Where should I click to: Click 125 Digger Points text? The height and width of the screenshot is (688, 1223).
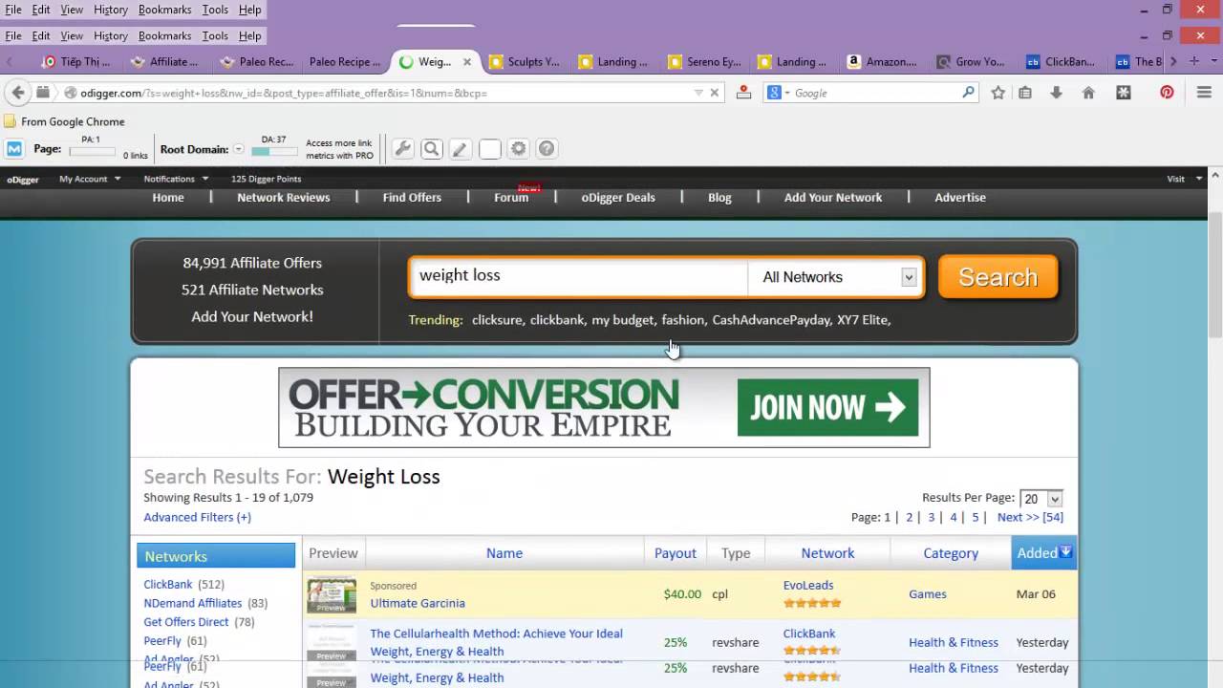click(x=266, y=179)
